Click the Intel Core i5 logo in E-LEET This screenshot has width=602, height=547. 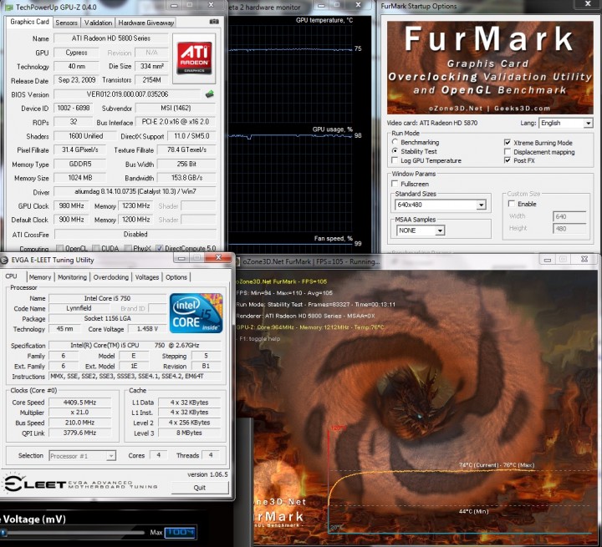pyautogui.click(x=196, y=313)
